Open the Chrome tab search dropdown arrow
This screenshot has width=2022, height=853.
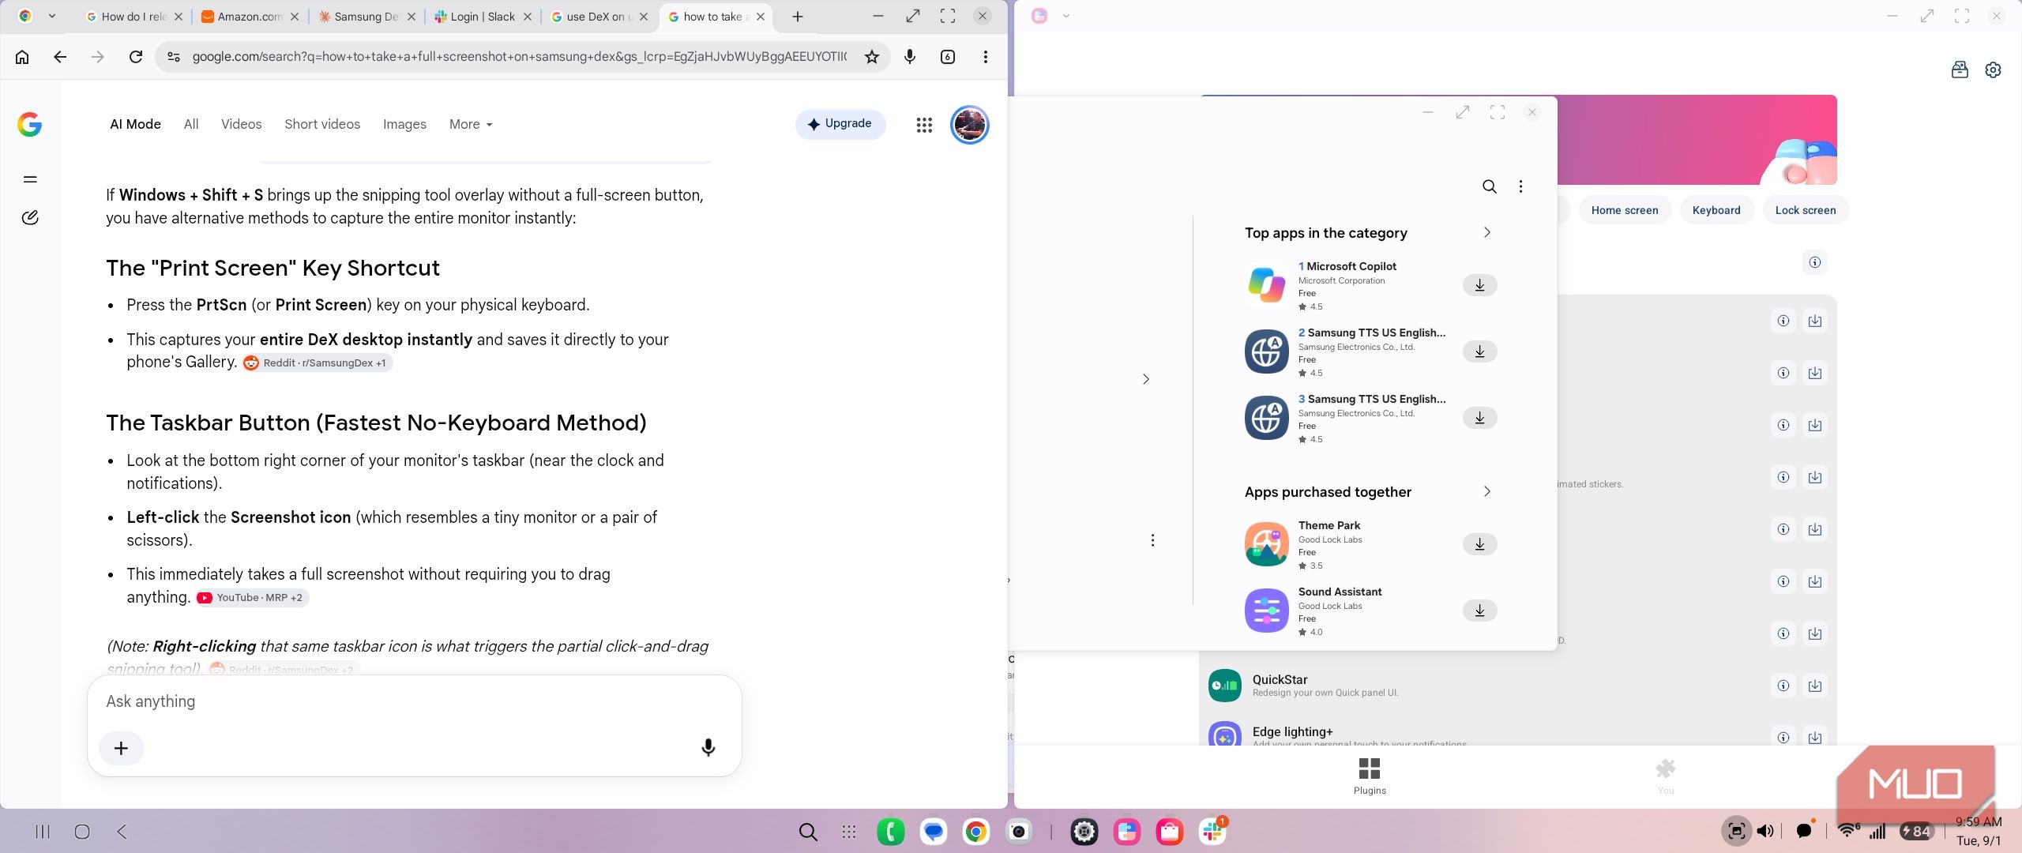pyautogui.click(x=52, y=16)
